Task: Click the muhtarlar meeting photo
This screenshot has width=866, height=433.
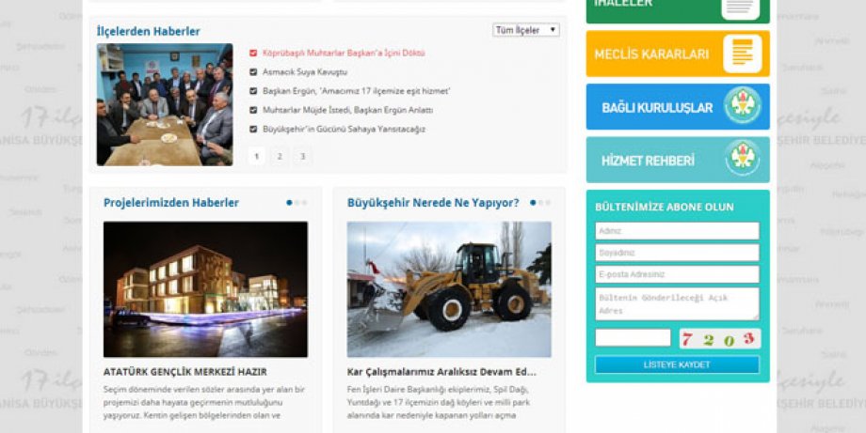Action: click(x=164, y=104)
